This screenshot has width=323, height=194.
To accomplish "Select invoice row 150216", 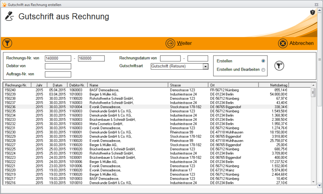I will click(x=146, y=183).
